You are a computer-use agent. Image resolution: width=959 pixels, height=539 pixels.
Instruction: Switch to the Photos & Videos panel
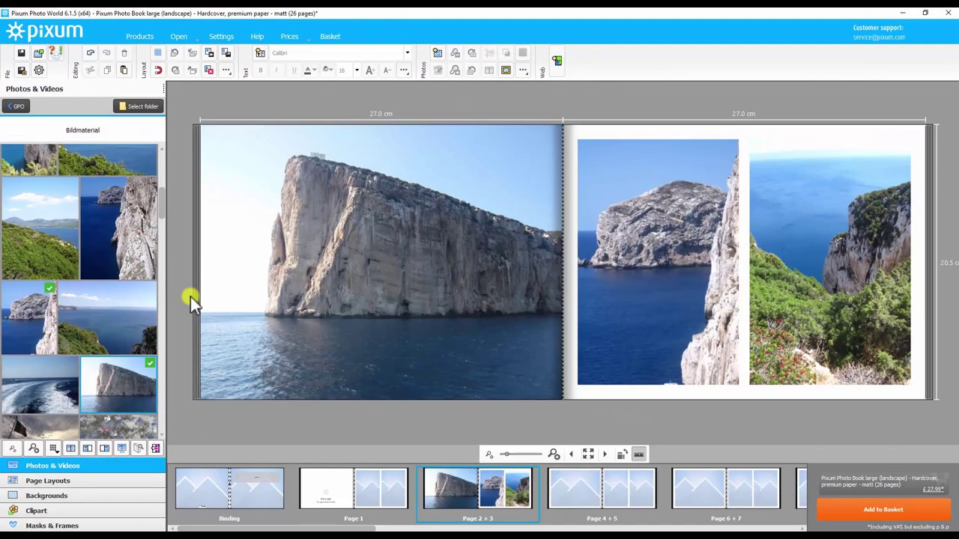[x=82, y=466]
